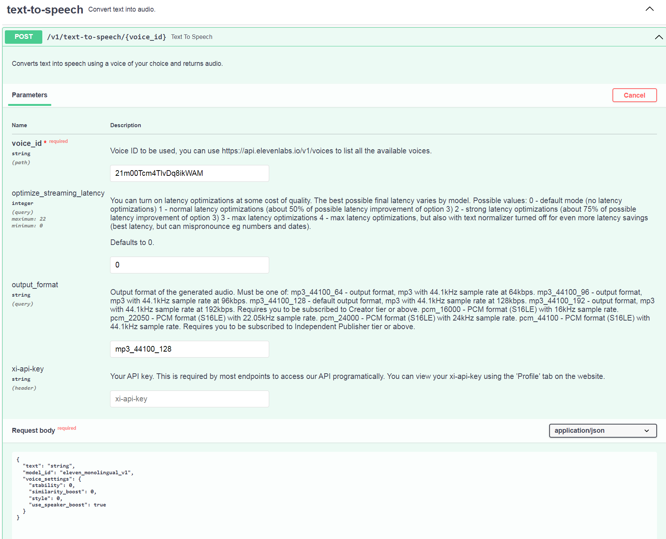Click the output_format field containing mp3_44100_128
The height and width of the screenshot is (539, 666).
pos(189,349)
